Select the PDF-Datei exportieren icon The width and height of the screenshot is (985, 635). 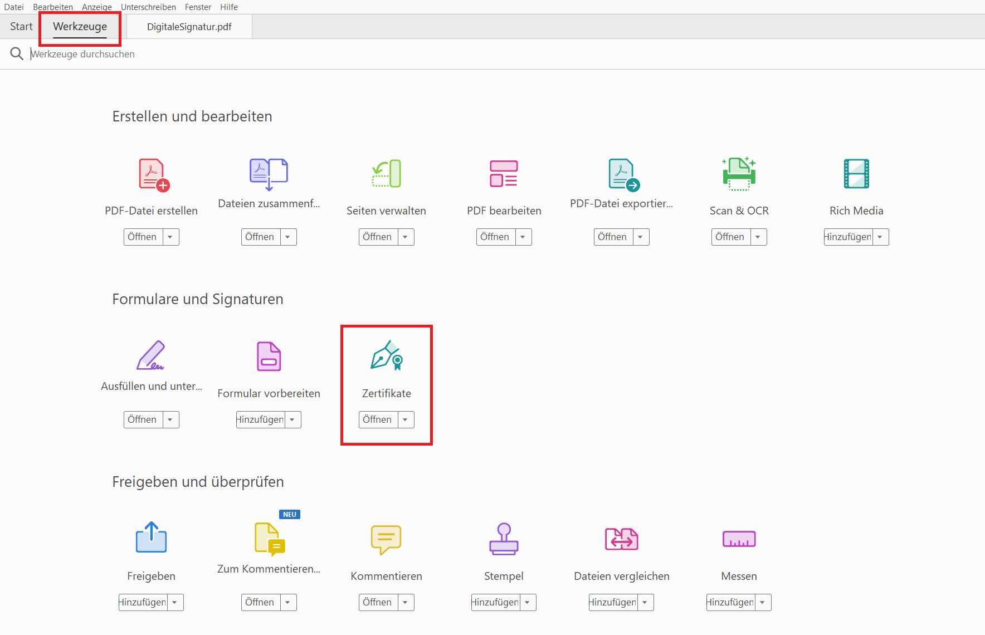pos(624,175)
